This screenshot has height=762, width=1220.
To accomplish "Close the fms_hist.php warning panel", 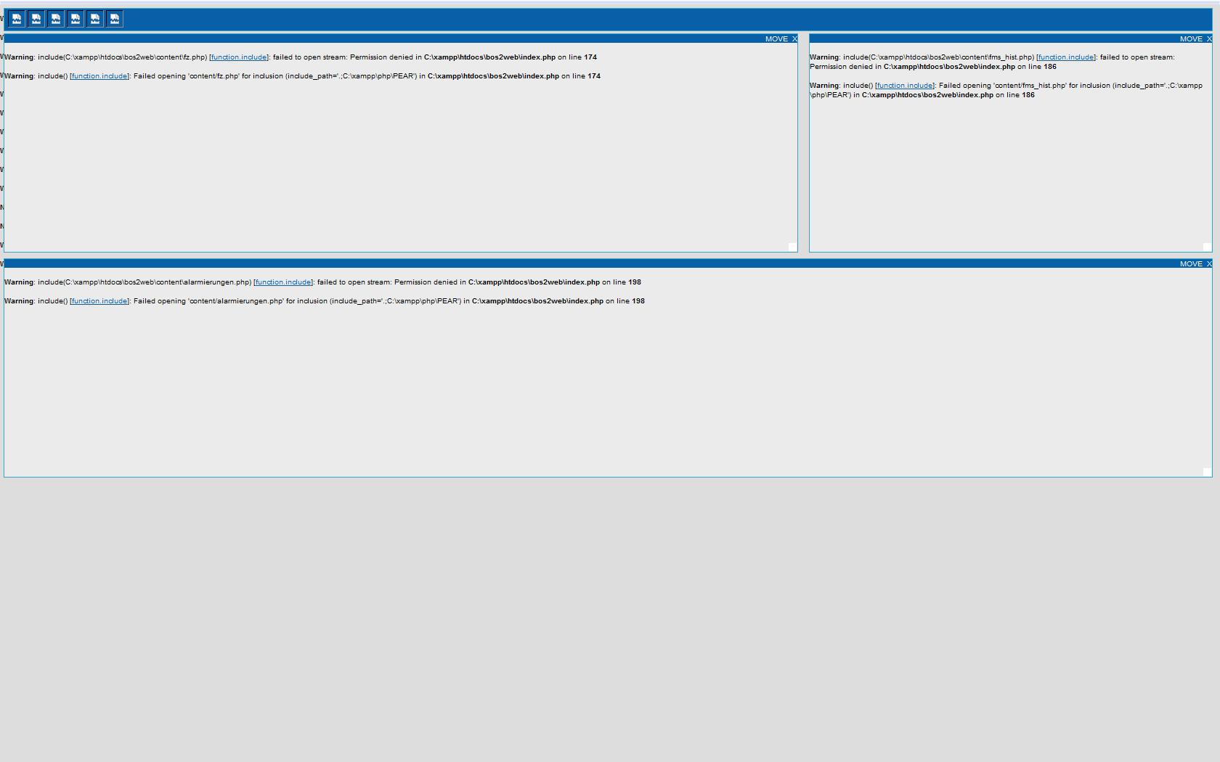I will click(x=1208, y=39).
